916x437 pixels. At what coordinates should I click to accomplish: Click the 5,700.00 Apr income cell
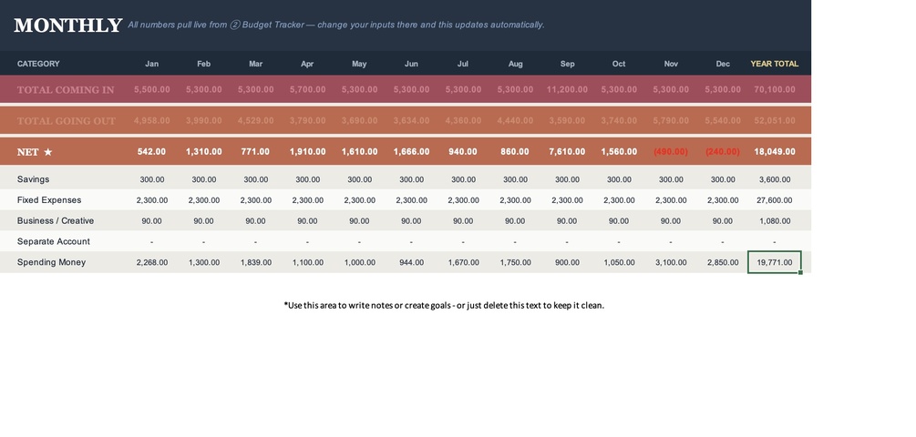pos(307,90)
